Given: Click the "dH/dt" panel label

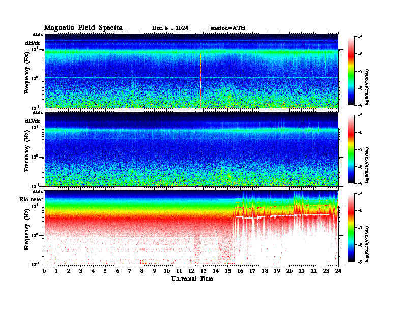Looking at the screenshot, I should pos(33,43).
